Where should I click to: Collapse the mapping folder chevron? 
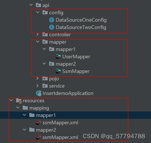tap(18, 108)
